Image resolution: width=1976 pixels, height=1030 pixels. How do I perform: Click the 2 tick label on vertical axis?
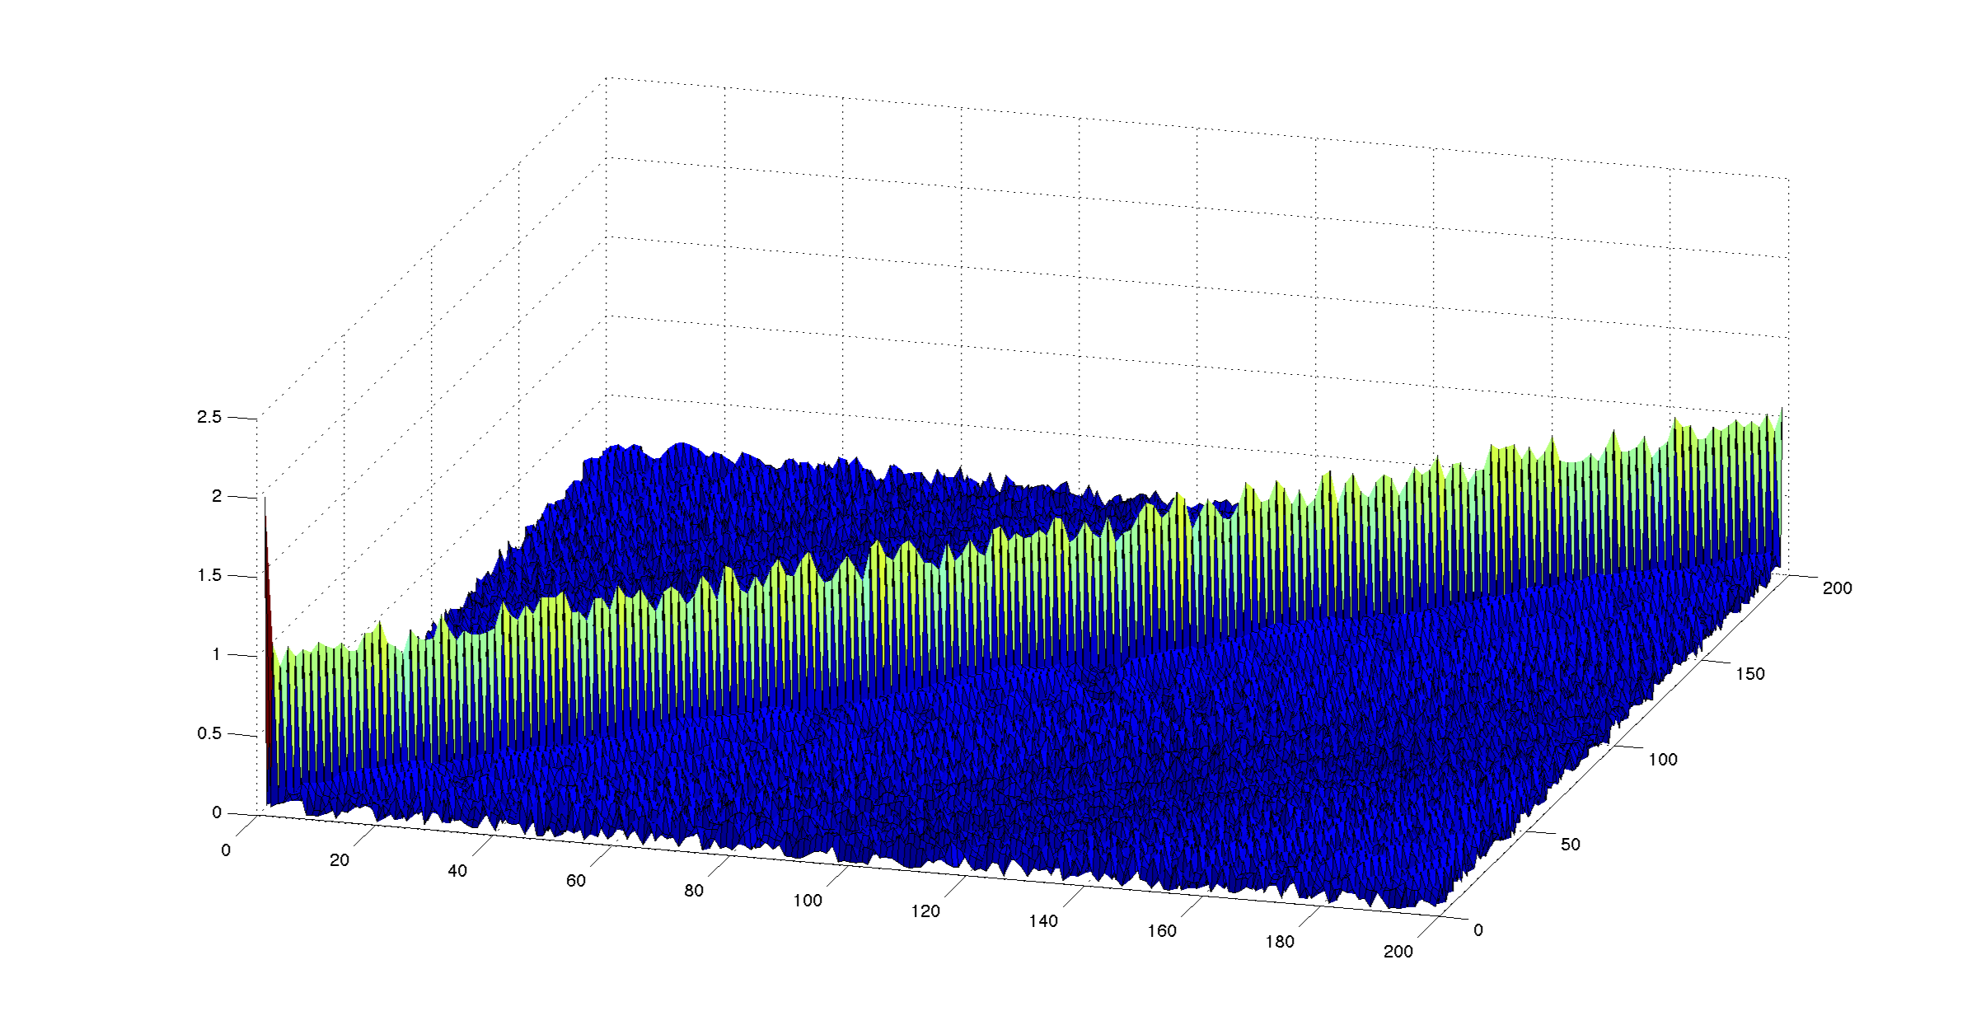[x=217, y=496]
